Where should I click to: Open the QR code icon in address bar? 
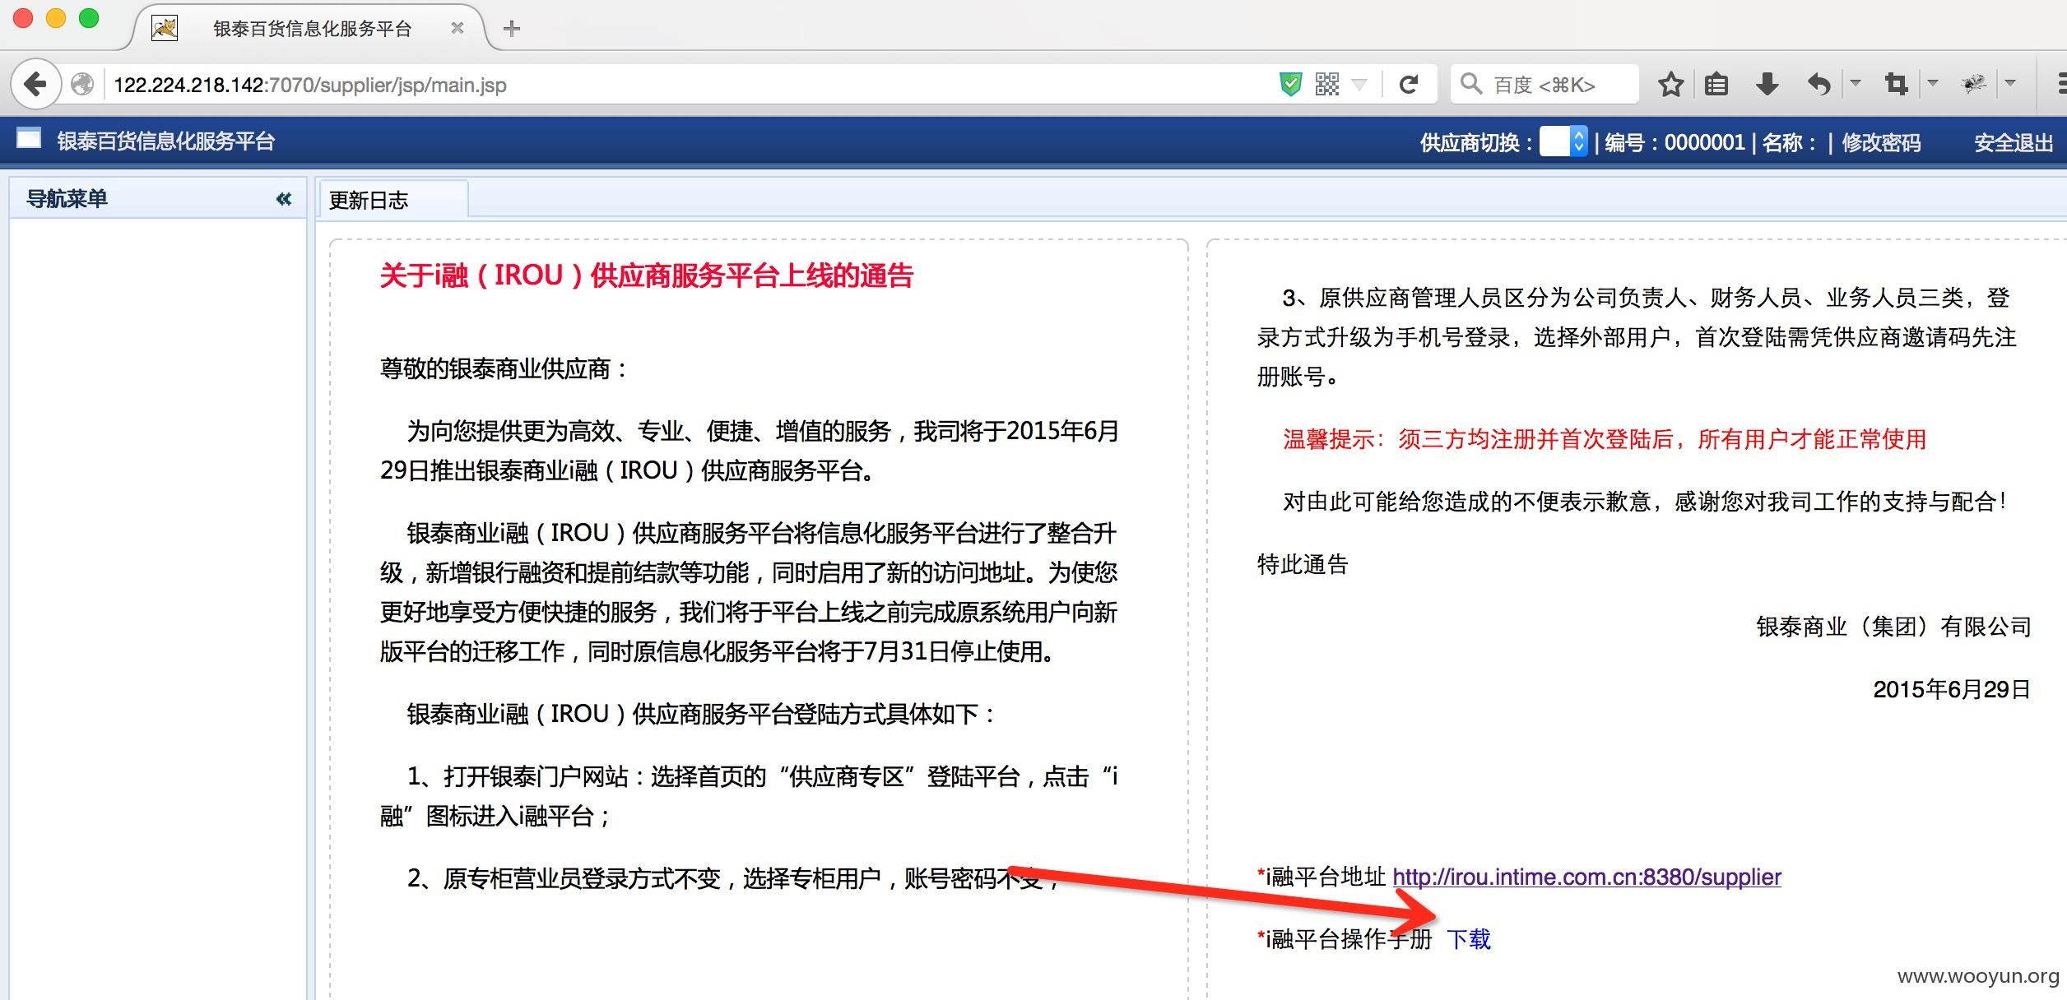point(1327,84)
